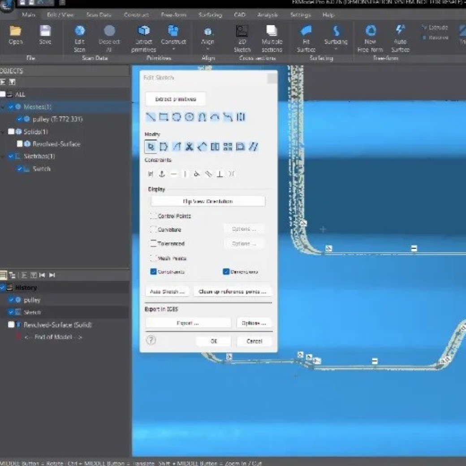
Task: Switch to the Free-form ribbon tab
Action: 173,15
